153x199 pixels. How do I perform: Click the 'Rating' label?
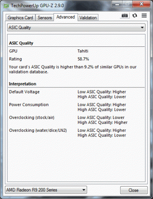15,59
